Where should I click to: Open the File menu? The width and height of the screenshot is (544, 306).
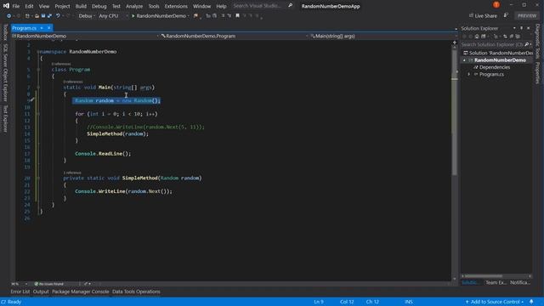16,6
